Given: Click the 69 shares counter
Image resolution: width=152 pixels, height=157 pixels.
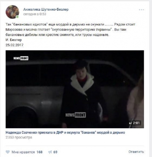Looking at the screenshot, I should point(55,152).
